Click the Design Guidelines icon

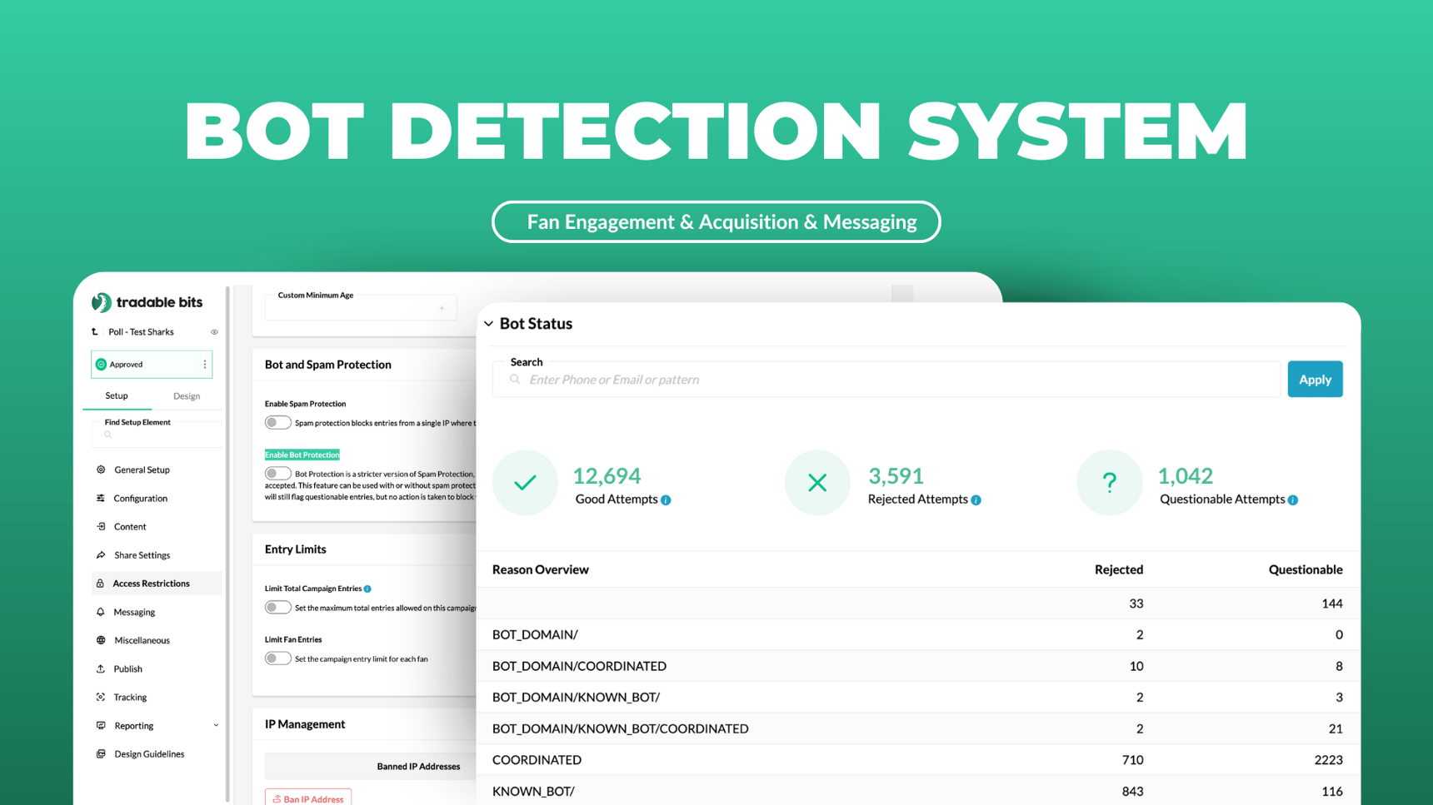coord(101,754)
